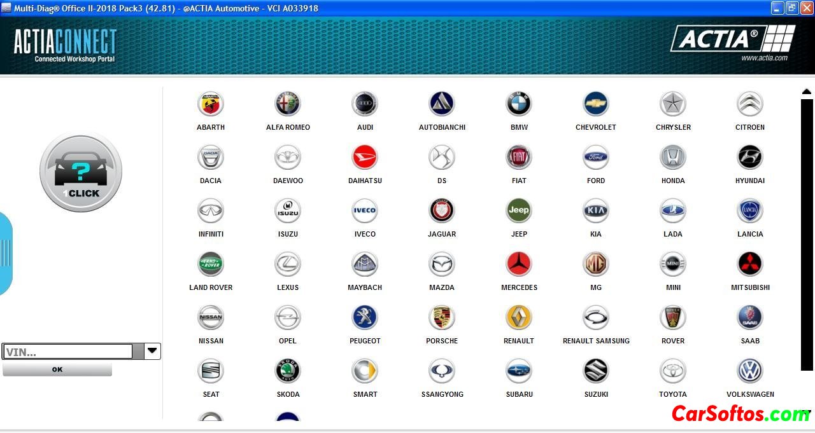The image size is (815, 433).
Task: Select the Abarth brand logo
Action: (211, 104)
